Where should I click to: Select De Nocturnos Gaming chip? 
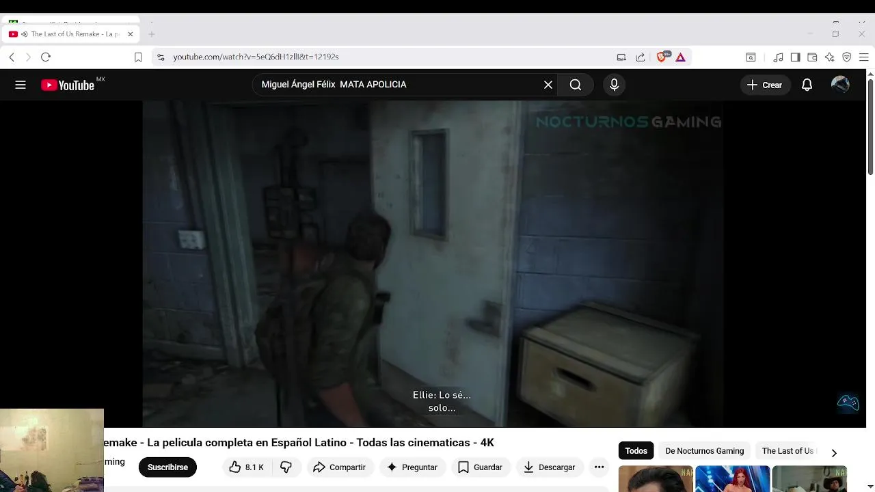[705, 451]
